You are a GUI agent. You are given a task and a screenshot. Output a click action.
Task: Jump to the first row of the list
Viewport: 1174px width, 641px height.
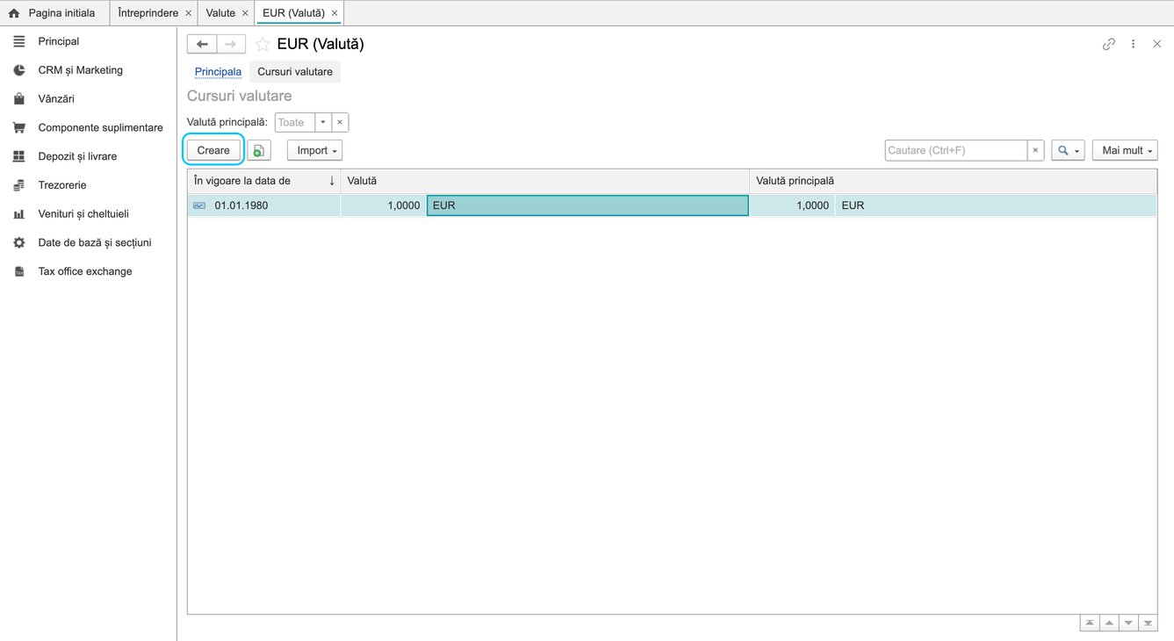(1090, 623)
